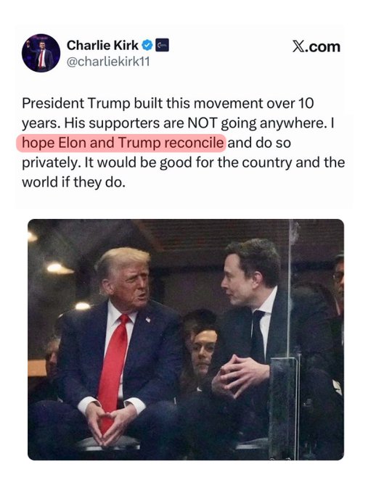
Task: Select the highlighted phrase 'hope Elon and Trump reconcile'
Action: pyautogui.click(x=123, y=143)
